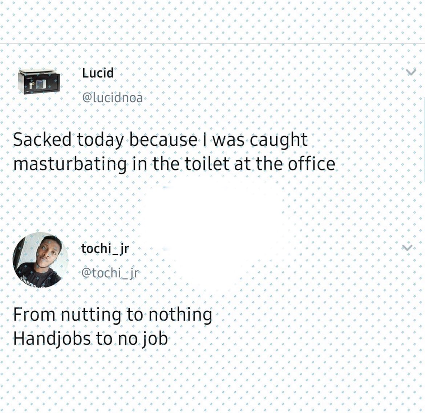Click the bold display name Lucid
Image resolution: width=425 pixels, height=413 pixels.
(98, 73)
